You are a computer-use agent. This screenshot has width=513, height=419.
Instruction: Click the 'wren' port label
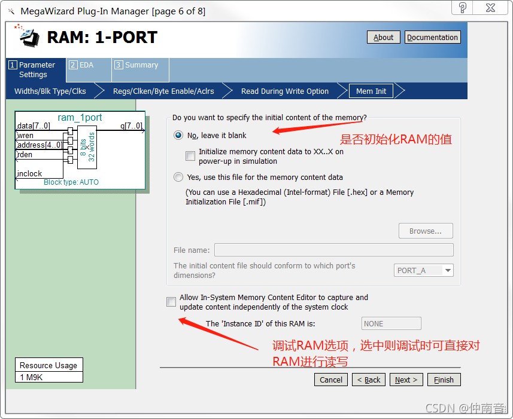tap(25, 135)
